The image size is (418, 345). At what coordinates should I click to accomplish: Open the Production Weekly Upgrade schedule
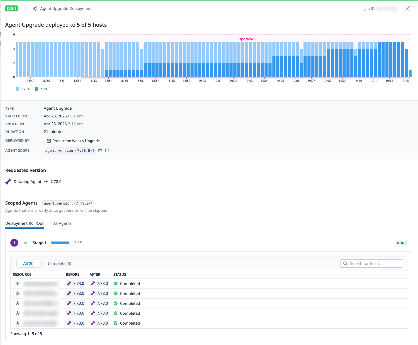tap(73, 141)
